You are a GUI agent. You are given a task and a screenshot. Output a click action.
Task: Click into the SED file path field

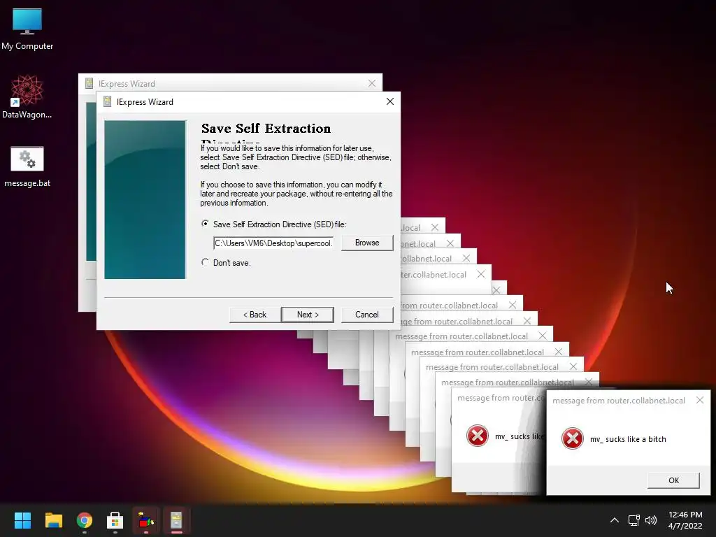point(273,243)
